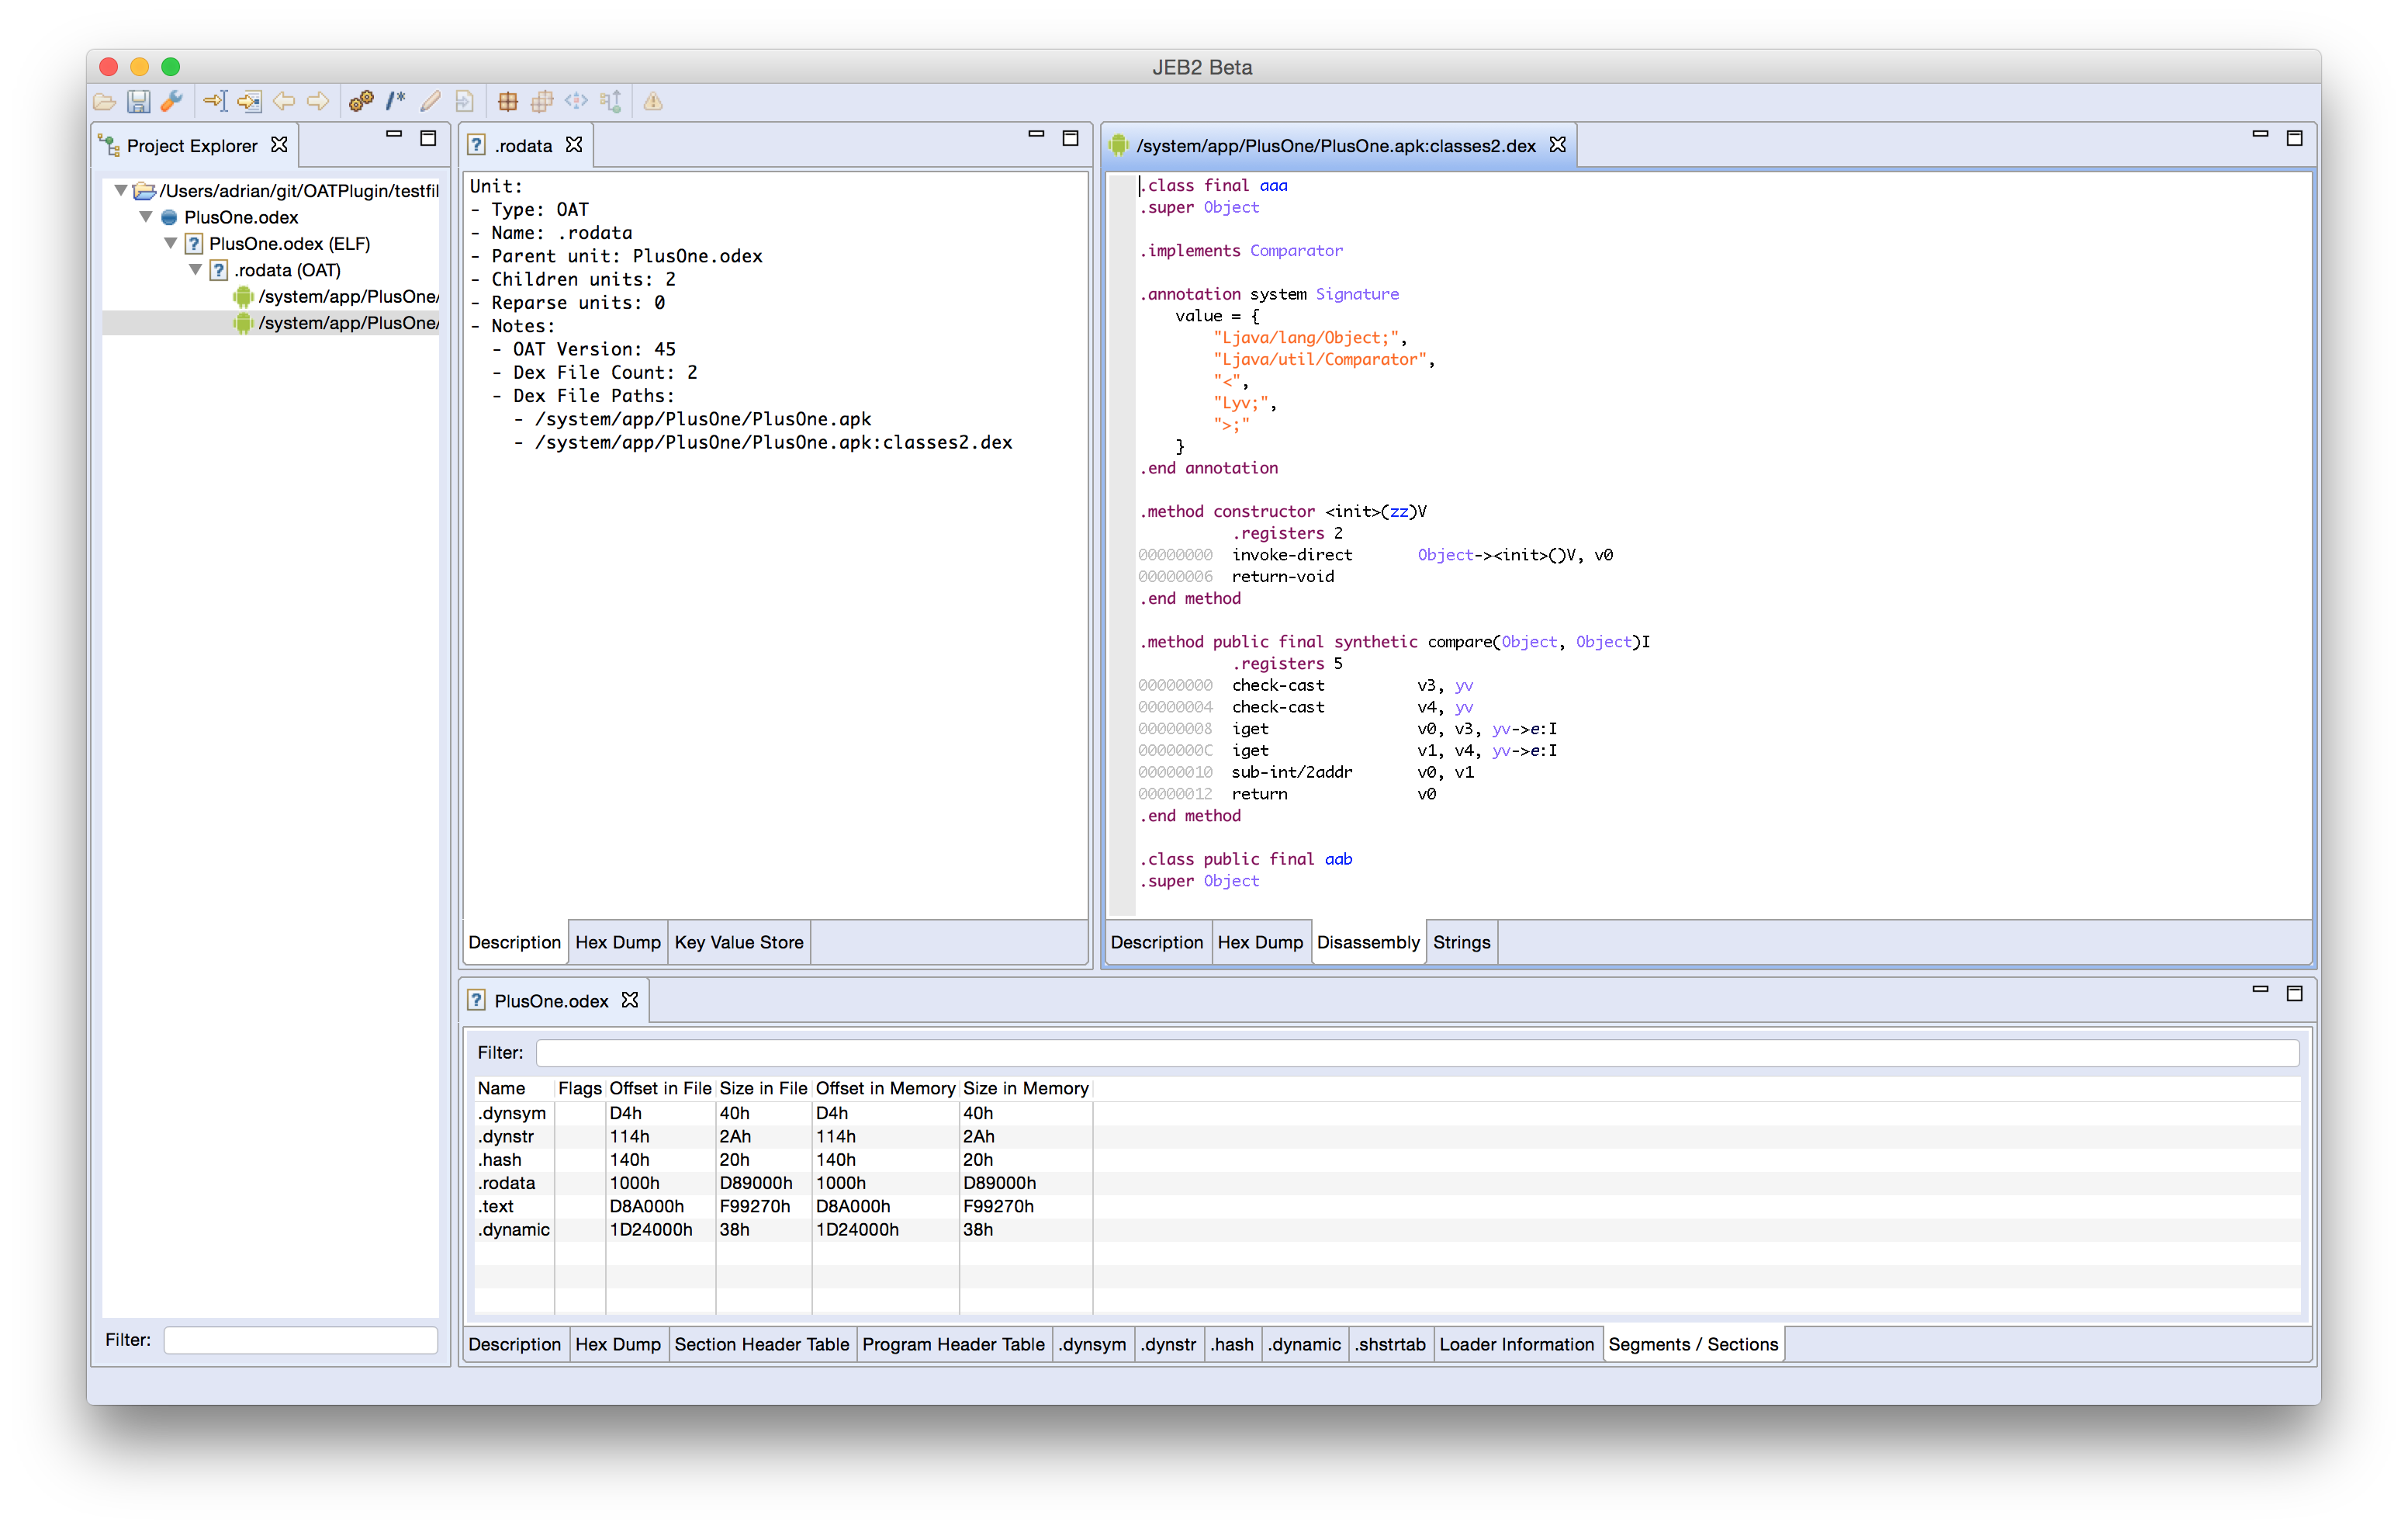Switch to the .hash bottom tab
This screenshot has height=1529, width=2408.
coord(1232,1345)
